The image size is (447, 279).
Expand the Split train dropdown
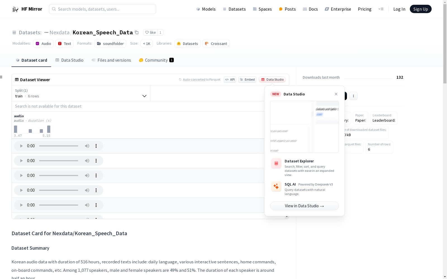[x=81, y=93]
